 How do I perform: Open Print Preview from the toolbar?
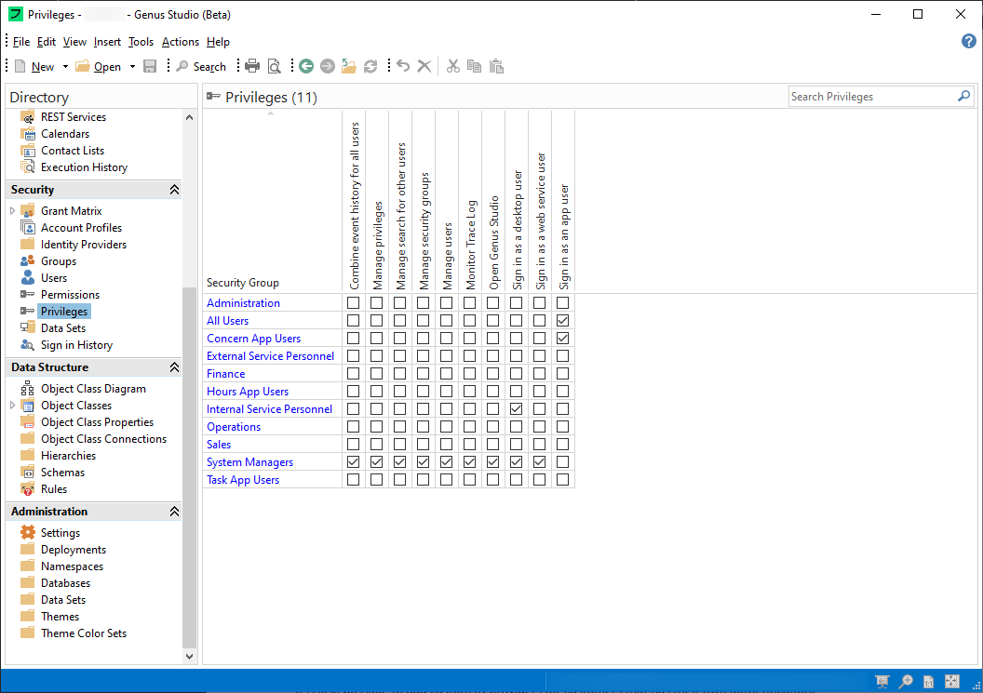(274, 66)
